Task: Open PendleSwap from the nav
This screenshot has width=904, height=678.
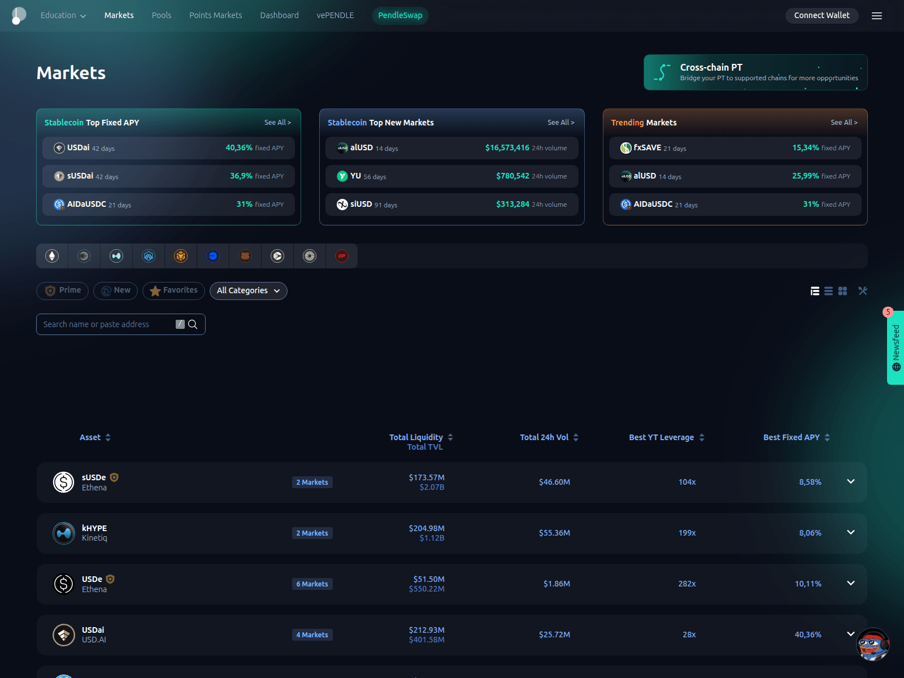Action: pos(400,15)
